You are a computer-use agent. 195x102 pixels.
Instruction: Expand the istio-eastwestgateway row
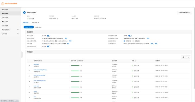(29, 71)
